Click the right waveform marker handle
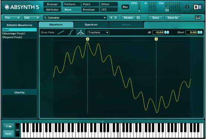The height and width of the screenshot is (139, 206). point(156,39)
